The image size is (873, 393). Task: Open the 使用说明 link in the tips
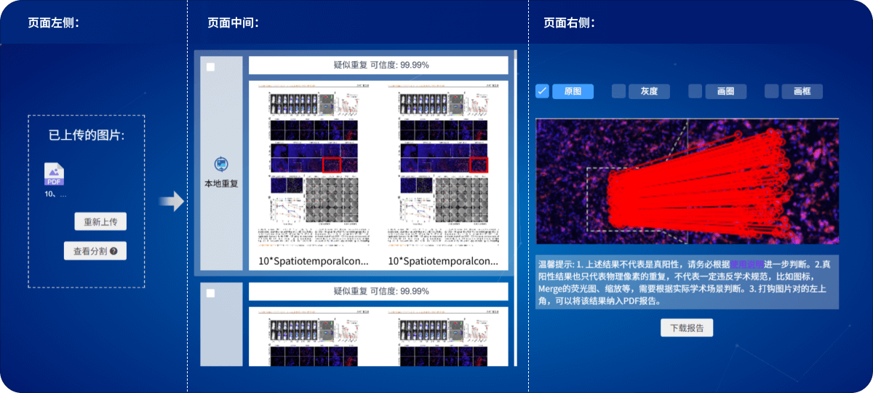747,264
